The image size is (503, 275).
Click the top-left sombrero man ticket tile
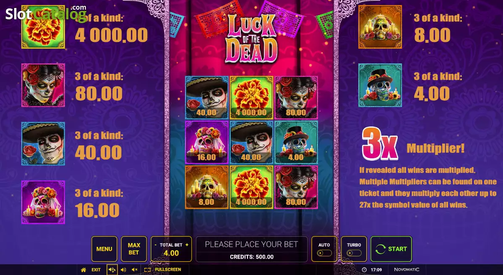pyautogui.click(x=207, y=97)
